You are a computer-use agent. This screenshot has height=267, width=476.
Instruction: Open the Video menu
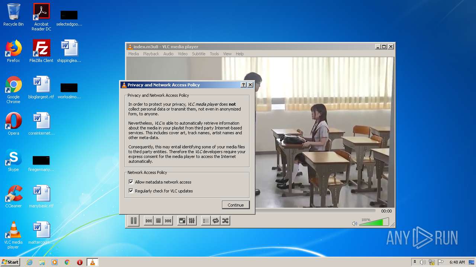183,54
